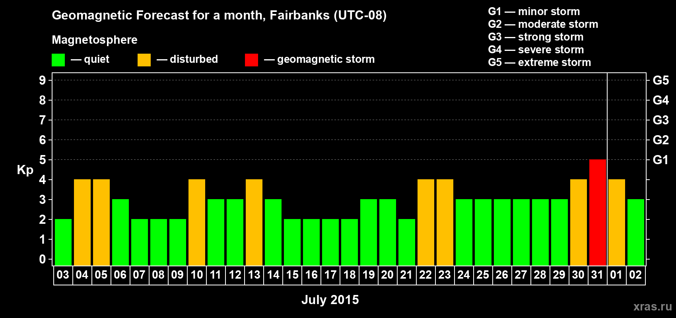Click the '— quiet' legend label

tap(90, 59)
